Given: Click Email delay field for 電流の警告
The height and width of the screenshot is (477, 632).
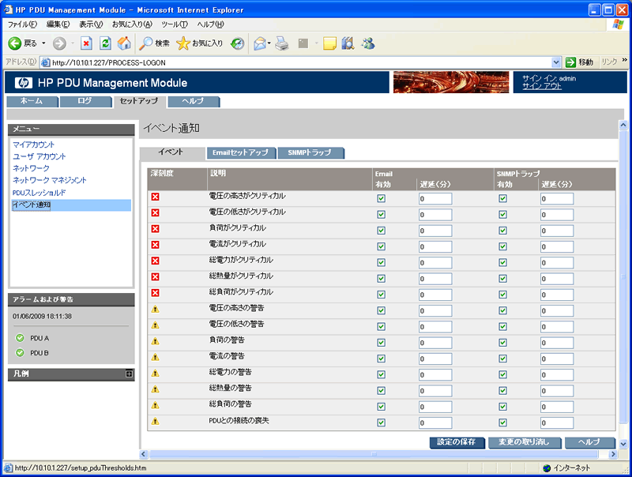Looking at the screenshot, I should (434, 359).
